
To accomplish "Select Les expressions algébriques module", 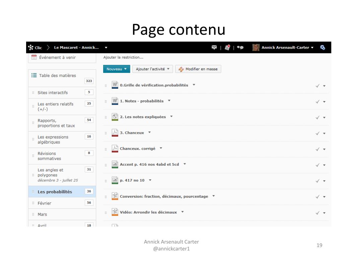I will click(62, 140).
